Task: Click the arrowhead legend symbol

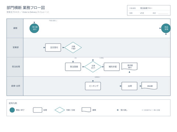Action: click(118, 110)
